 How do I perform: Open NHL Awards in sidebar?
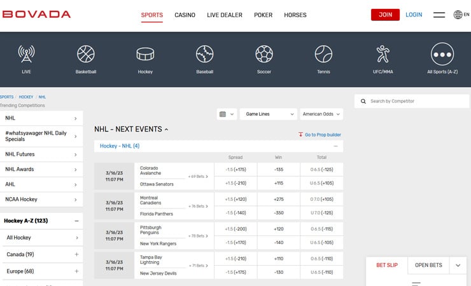coord(41,170)
